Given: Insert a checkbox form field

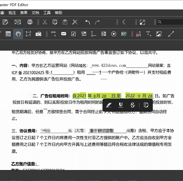Looking at the screenshot, I should pyautogui.click(x=74, y=34).
